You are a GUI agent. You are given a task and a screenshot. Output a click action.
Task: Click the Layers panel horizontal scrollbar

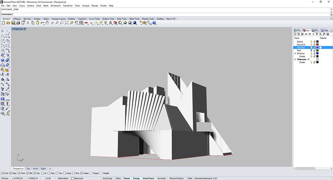click(305, 168)
